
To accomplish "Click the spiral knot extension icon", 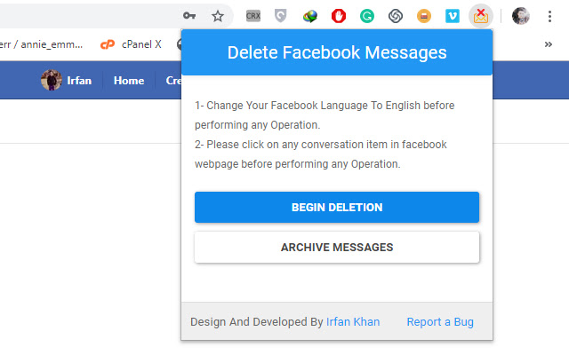I will (395, 16).
